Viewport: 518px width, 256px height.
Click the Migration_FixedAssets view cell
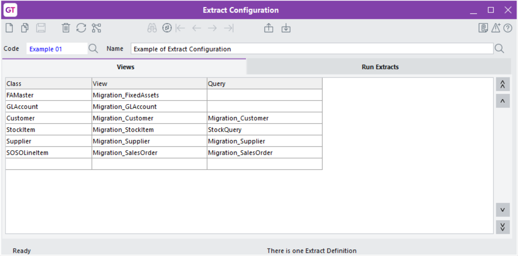pyautogui.click(x=149, y=95)
